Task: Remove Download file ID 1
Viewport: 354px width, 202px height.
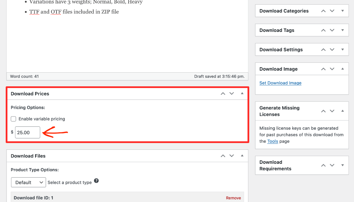Action: (x=234, y=198)
